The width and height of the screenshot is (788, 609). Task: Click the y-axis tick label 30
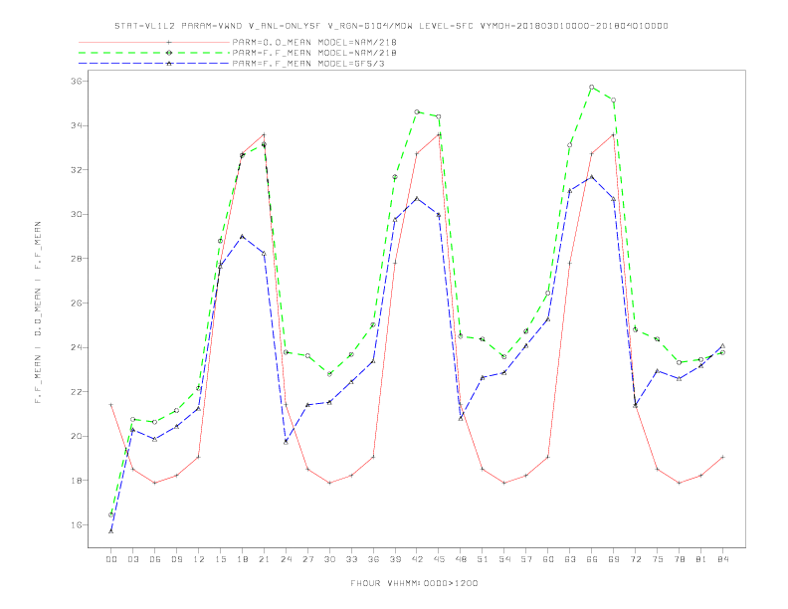pyautogui.click(x=78, y=214)
